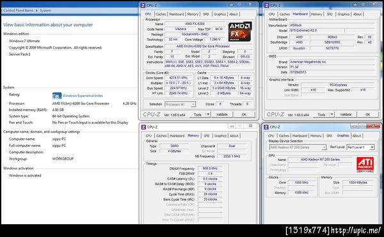Click the GPU memory Size 1024 MBytes
This screenshot has width=384, height=237.
pyautogui.click(x=358, y=183)
